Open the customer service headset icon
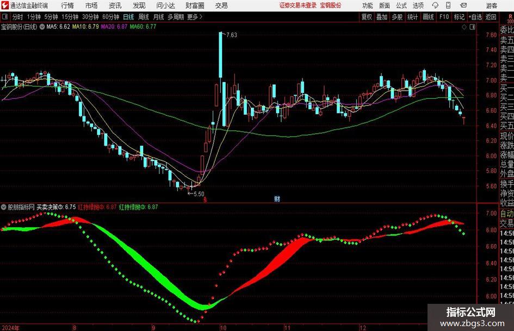The width and height of the screenshot is (514, 331). pyautogui.click(x=435, y=5)
